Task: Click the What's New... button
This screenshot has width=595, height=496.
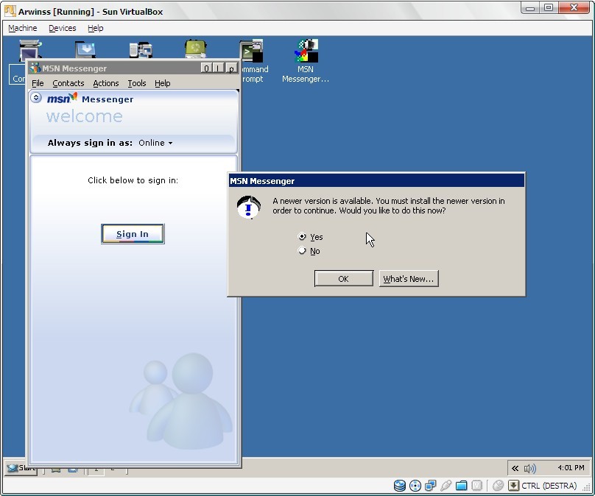Action: coord(409,279)
